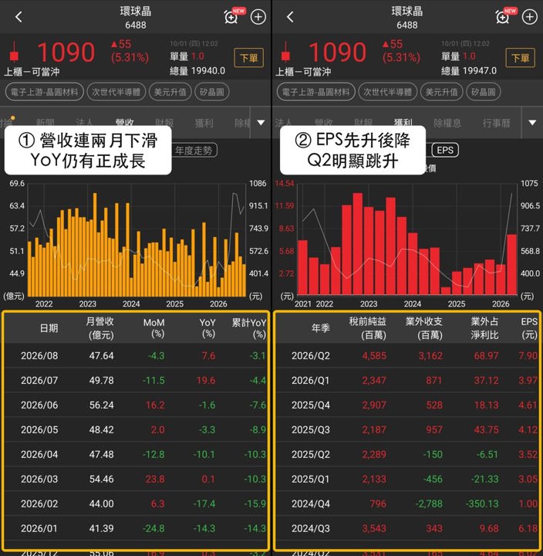Select the 2026/Q2 earnings row
Image resolution: width=543 pixels, height=556 pixels.
407,355
